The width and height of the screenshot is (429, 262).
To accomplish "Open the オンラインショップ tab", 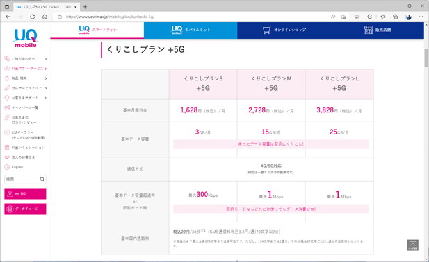I will coord(284,30).
